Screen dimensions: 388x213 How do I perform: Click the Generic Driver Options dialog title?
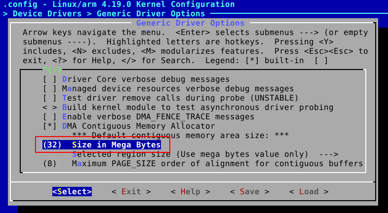(x=190, y=23)
